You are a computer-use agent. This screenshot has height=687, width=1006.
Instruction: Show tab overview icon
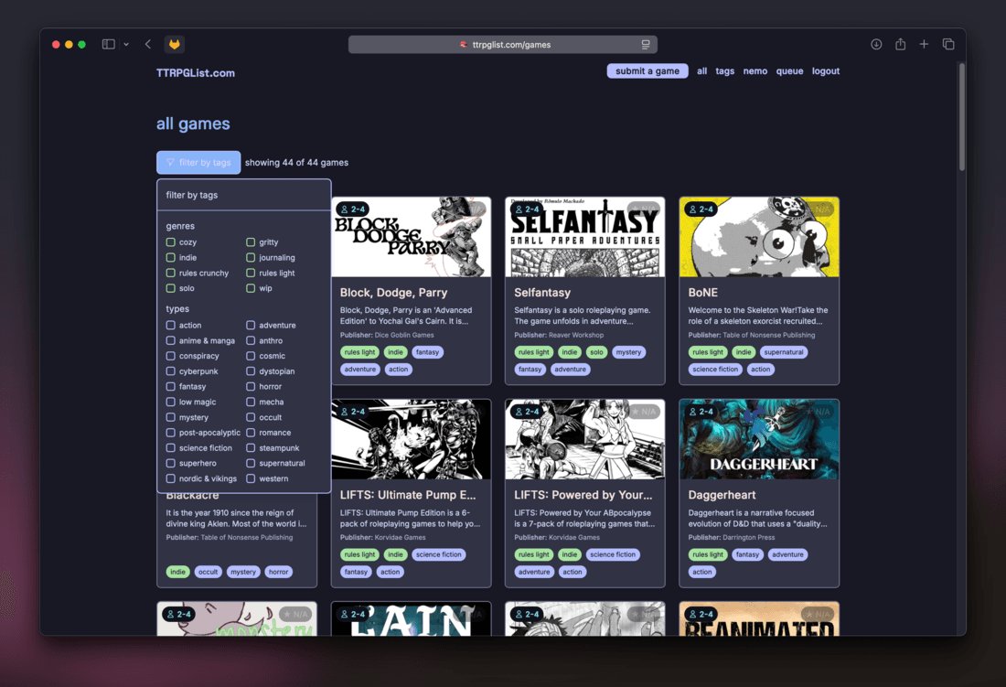tap(948, 44)
